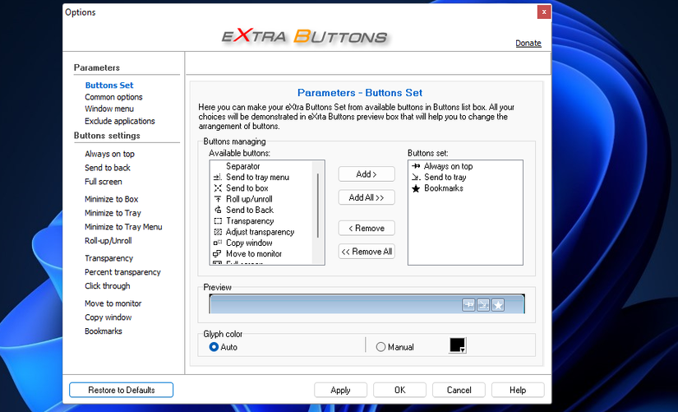Image resolution: width=678 pixels, height=412 pixels.
Task: Click the Send to tray icon in Buttons set
Action: click(416, 177)
